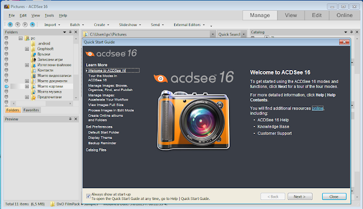The height and width of the screenshot is (209, 363).
Task: Toggle Easy-Select marker beside Graphisoft folder
Action: [6, 49]
